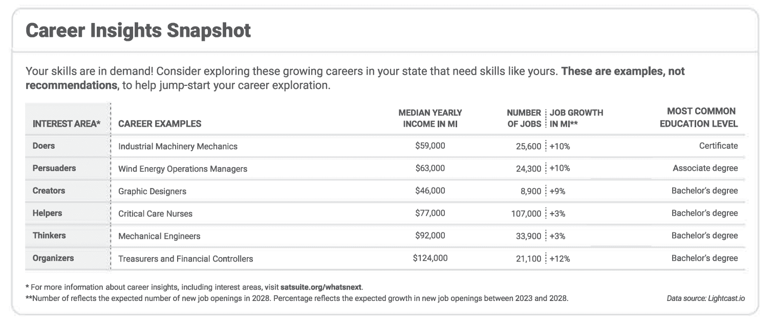Select the Interest Area column header
Viewport: 775px width, 326px height.
pos(66,124)
